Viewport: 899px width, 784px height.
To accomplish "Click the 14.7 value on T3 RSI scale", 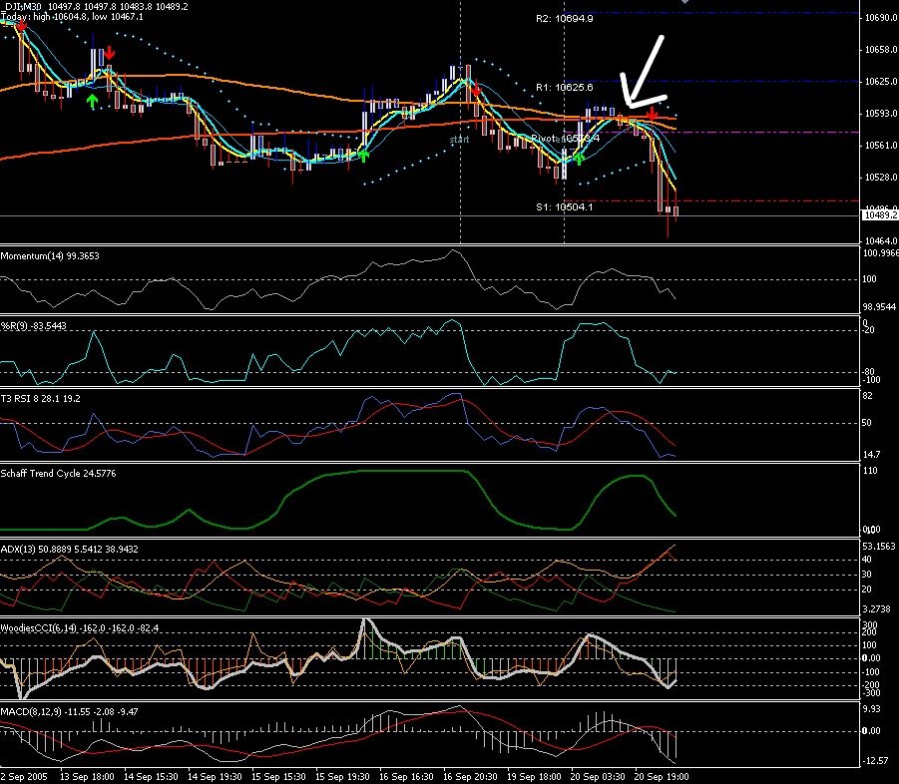I will pos(871,454).
